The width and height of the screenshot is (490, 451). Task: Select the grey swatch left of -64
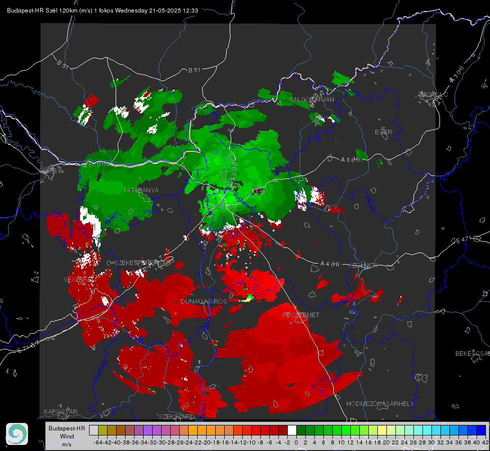[94, 430]
